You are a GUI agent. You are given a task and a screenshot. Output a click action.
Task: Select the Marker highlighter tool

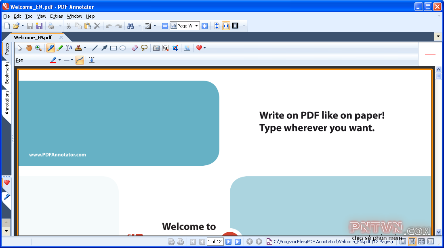click(60, 48)
